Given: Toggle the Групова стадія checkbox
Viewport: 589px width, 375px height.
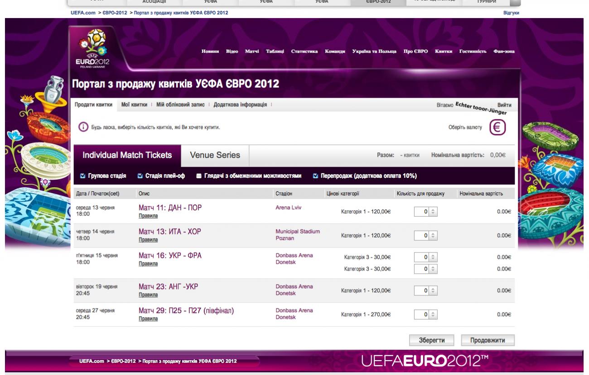Looking at the screenshot, I should [82, 176].
